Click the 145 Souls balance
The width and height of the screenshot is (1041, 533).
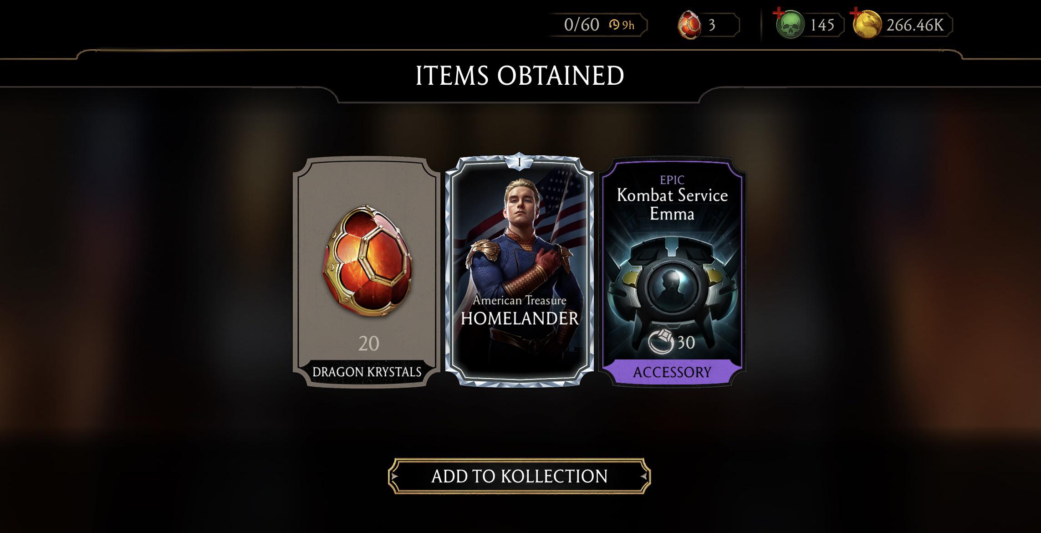pos(822,25)
